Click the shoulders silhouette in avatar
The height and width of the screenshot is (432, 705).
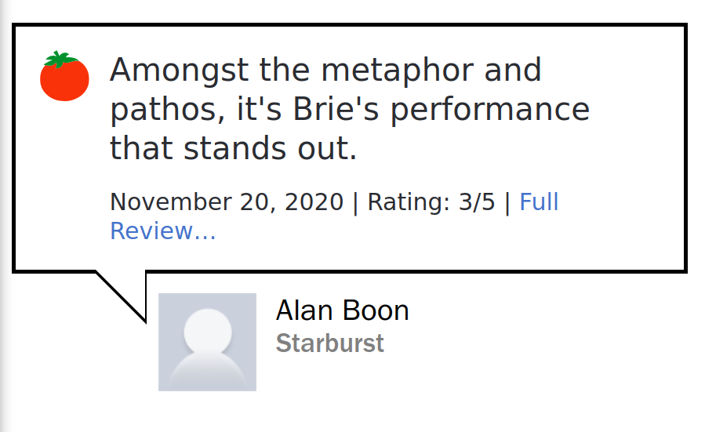point(208,372)
